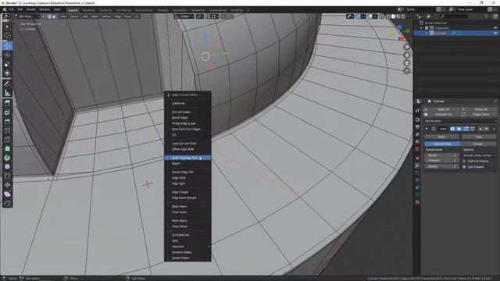The height and width of the screenshot is (281, 500).
Task: Select the Shear tool
Action: pyautogui.click(x=7, y=194)
